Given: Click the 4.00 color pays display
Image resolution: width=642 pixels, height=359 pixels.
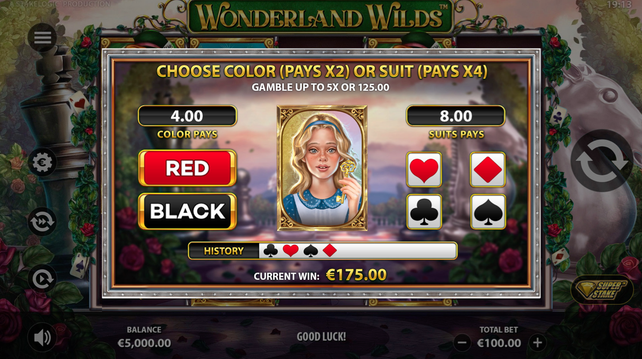Looking at the screenshot, I should (x=187, y=116).
